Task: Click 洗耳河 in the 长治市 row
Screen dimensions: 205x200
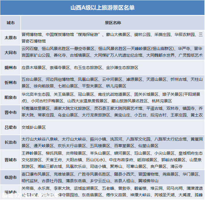Action: tap(116, 139)
